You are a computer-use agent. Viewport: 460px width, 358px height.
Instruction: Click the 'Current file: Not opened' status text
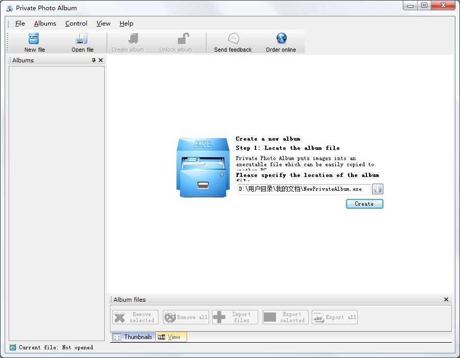pos(56,347)
